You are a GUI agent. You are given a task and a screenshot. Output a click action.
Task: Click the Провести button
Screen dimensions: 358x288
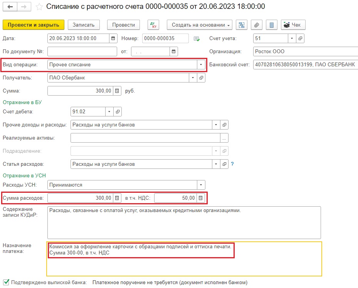coord(124,25)
